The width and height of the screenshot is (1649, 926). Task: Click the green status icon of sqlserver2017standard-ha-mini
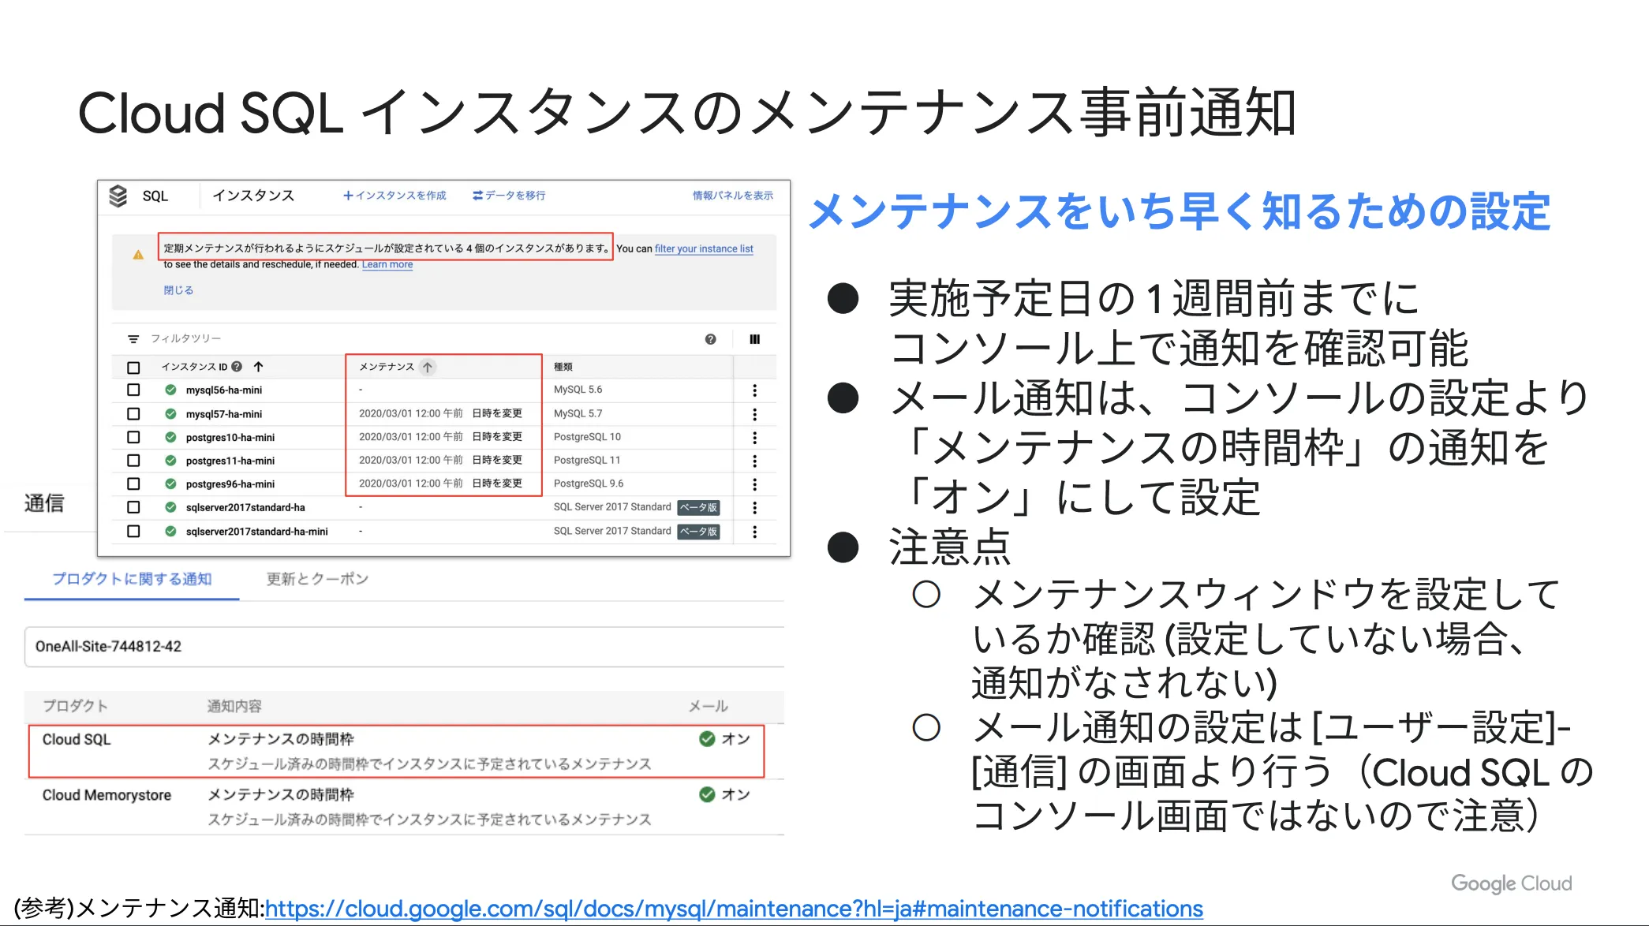170,531
